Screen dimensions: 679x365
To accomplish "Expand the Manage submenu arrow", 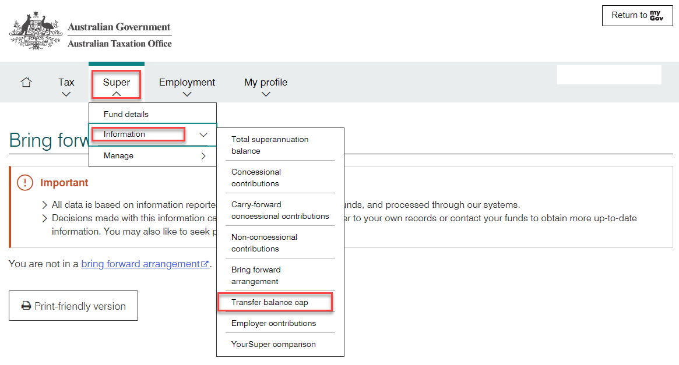I will click(203, 156).
